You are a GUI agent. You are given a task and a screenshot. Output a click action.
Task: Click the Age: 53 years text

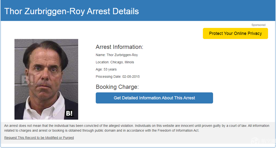[x=106, y=70]
